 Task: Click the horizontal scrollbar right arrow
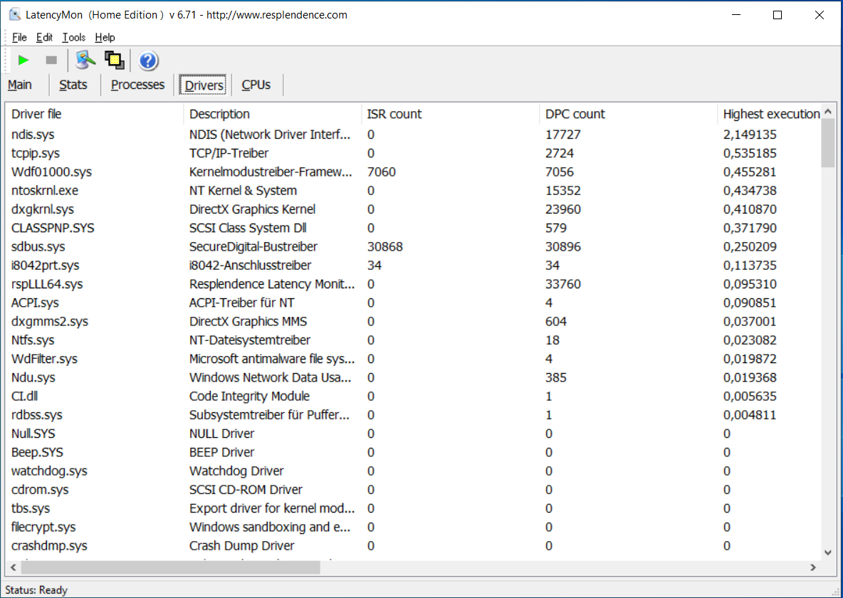(813, 567)
